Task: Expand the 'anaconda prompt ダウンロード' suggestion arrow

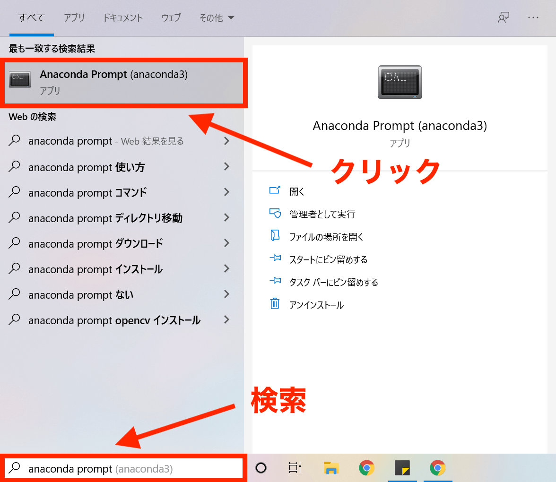Action: [x=226, y=243]
